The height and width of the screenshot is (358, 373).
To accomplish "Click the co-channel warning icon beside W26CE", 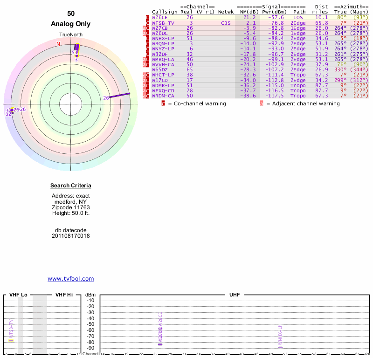I will click(x=148, y=18).
